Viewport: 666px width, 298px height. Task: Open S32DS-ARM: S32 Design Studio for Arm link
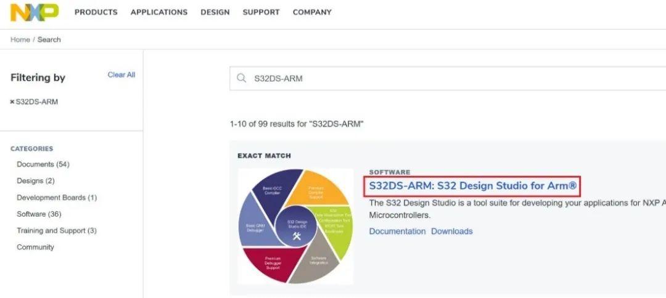(472, 185)
